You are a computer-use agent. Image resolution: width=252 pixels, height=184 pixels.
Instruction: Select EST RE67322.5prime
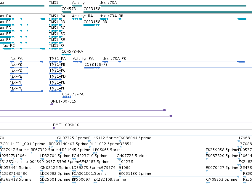pos(46,150)
